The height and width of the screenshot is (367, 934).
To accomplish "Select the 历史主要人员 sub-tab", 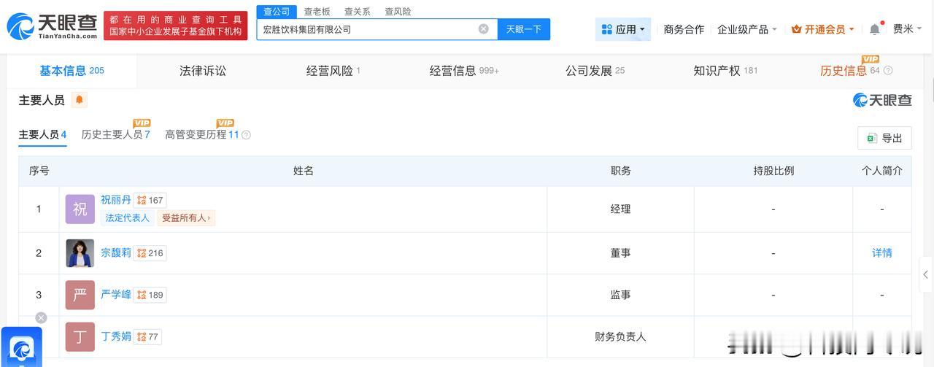I will point(115,135).
